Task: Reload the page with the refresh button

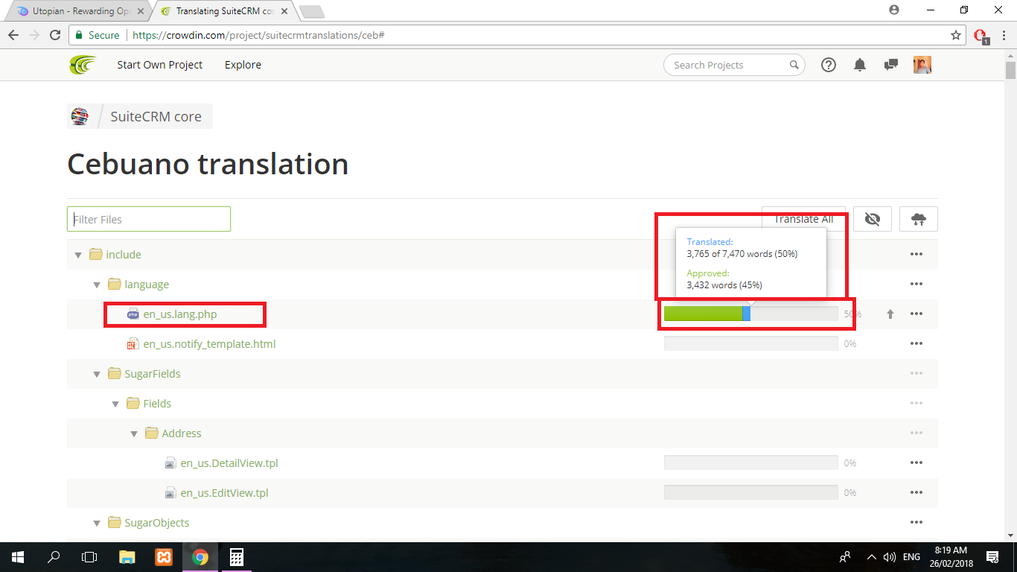Action: point(55,35)
